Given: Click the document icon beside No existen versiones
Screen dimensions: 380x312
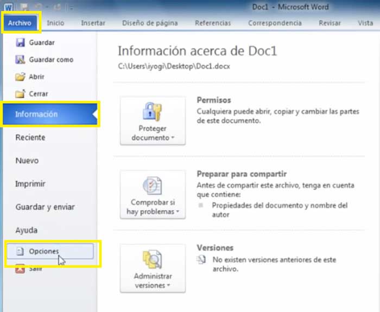Looking at the screenshot, I should (201, 260).
